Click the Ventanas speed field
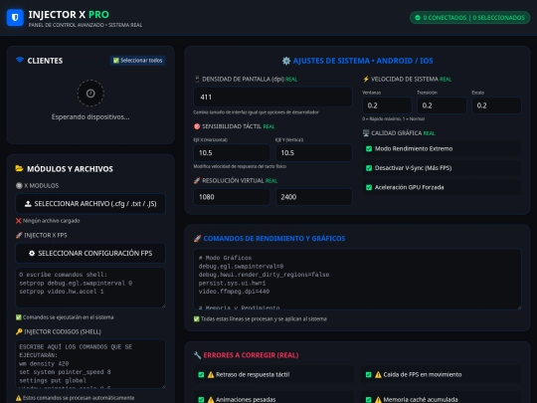 click(x=387, y=105)
